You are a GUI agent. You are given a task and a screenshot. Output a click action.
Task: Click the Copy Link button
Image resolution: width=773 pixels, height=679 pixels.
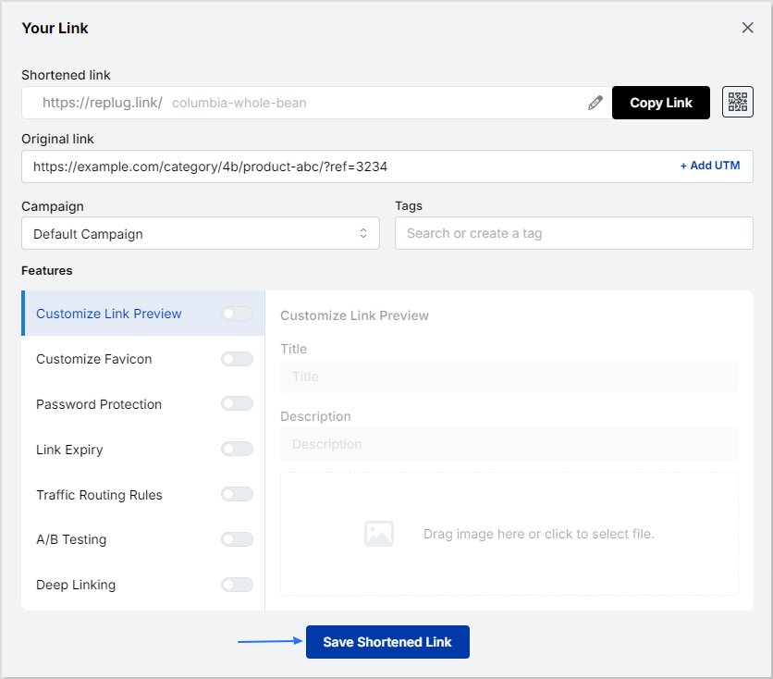pyautogui.click(x=660, y=103)
